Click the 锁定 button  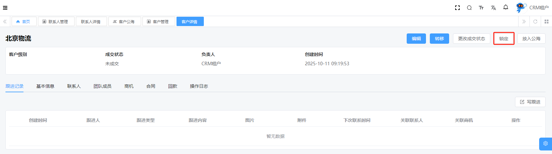(503, 39)
